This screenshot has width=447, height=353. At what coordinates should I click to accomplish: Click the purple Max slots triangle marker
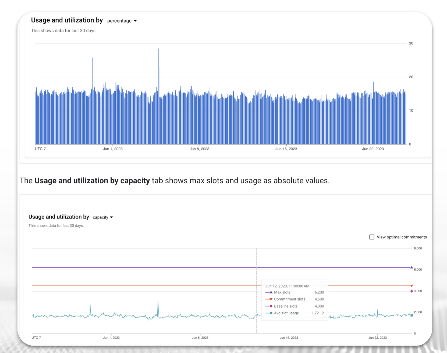click(411, 267)
